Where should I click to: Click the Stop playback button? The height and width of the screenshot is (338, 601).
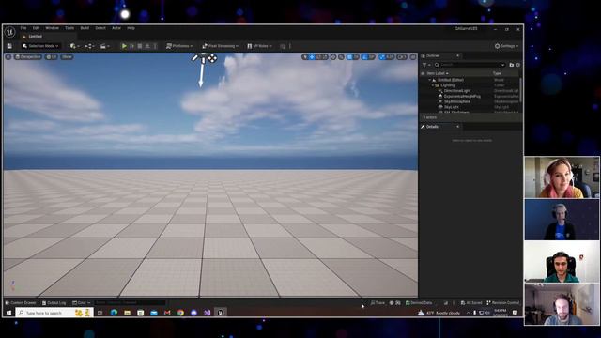[140, 46]
